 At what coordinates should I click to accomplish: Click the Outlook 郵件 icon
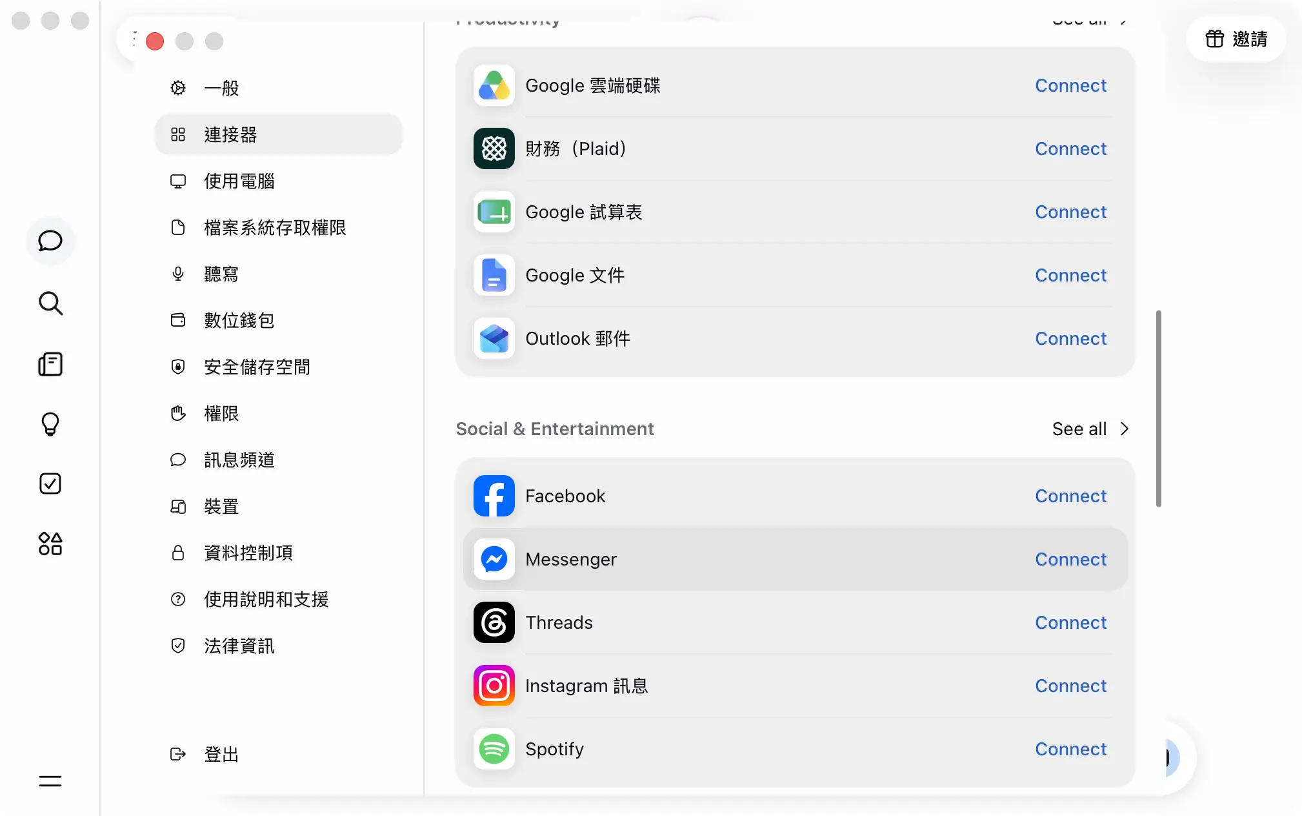[x=494, y=338]
